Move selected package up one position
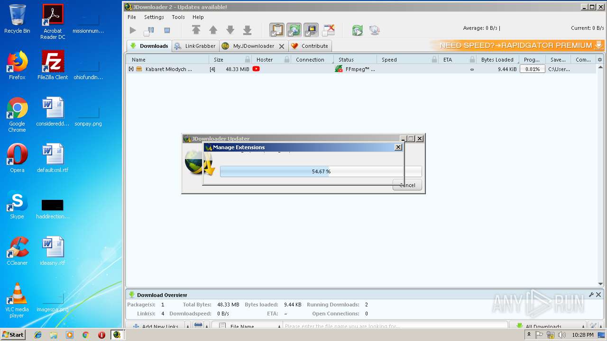 [x=213, y=30]
